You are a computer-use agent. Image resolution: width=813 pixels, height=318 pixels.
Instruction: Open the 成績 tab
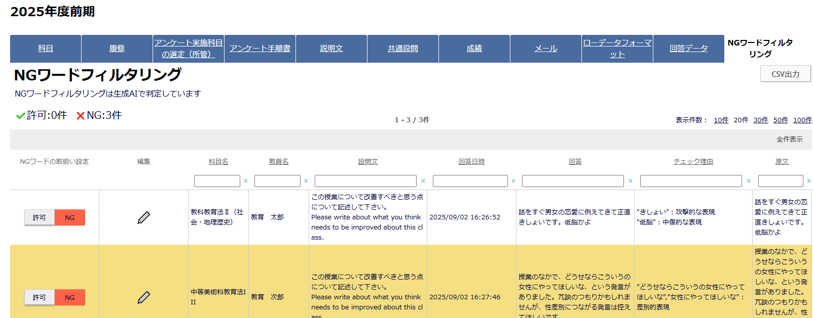click(474, 49)
